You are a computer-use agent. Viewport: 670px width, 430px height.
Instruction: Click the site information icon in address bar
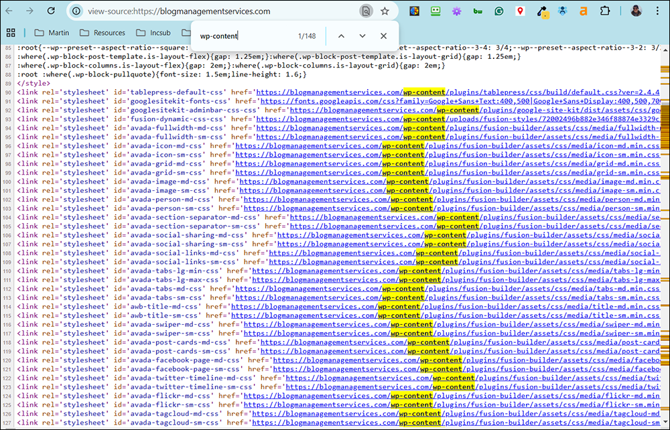pyautogui.click(x=76, y=11)
